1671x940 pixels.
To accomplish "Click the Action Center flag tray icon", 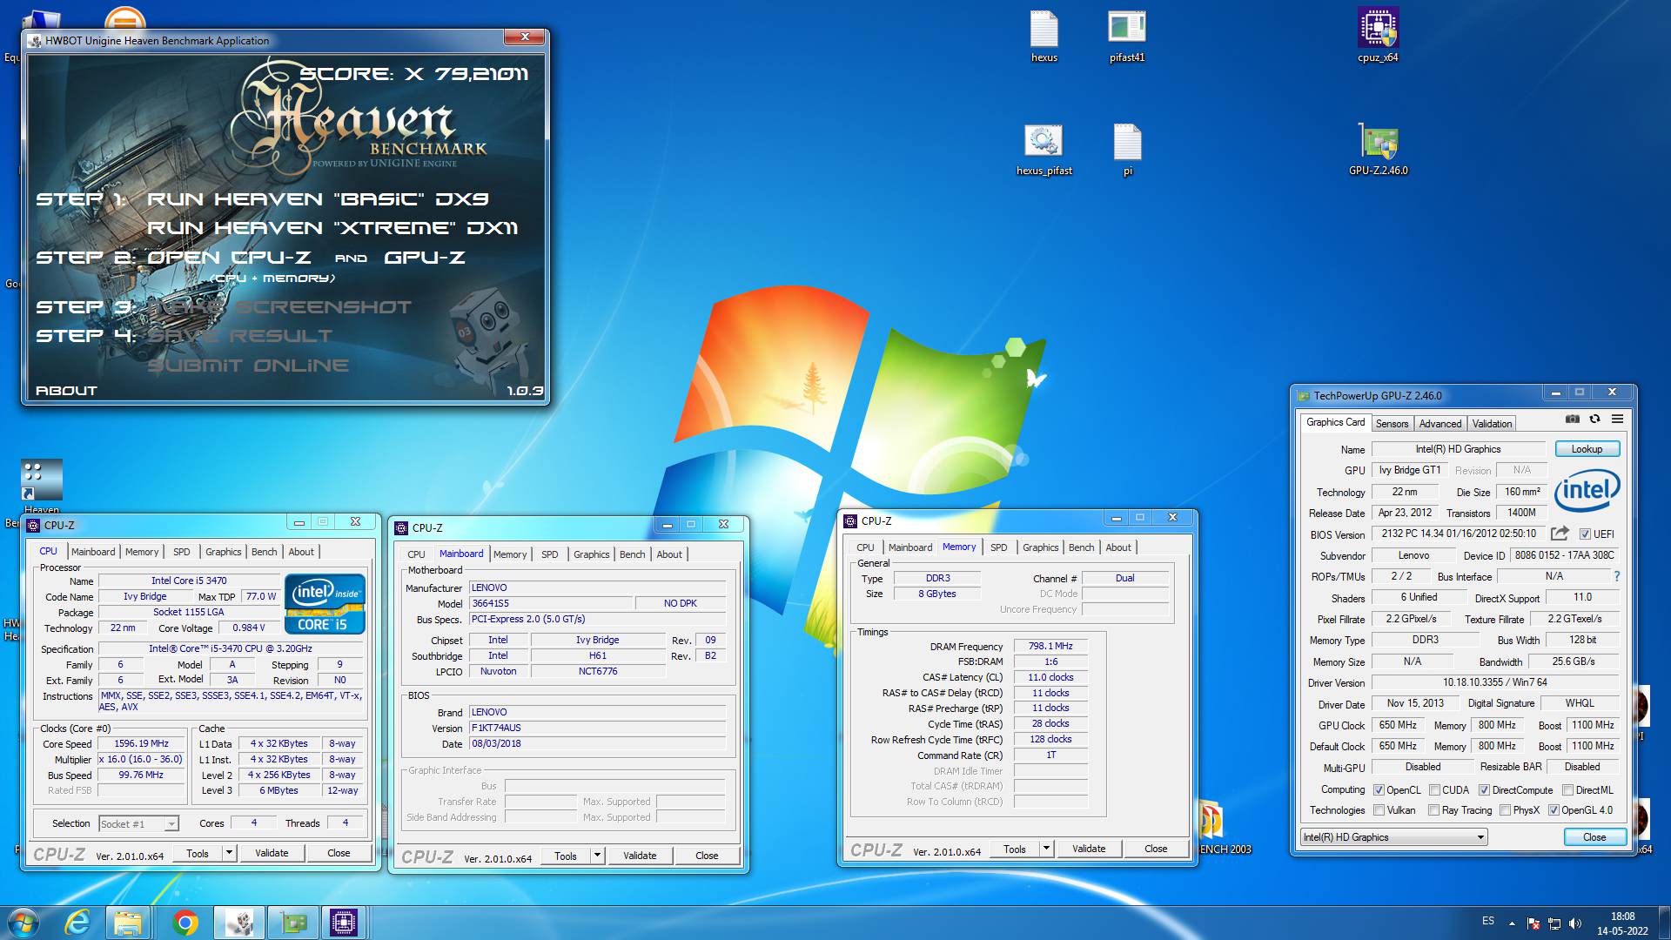I will [x=1533, y=923].
